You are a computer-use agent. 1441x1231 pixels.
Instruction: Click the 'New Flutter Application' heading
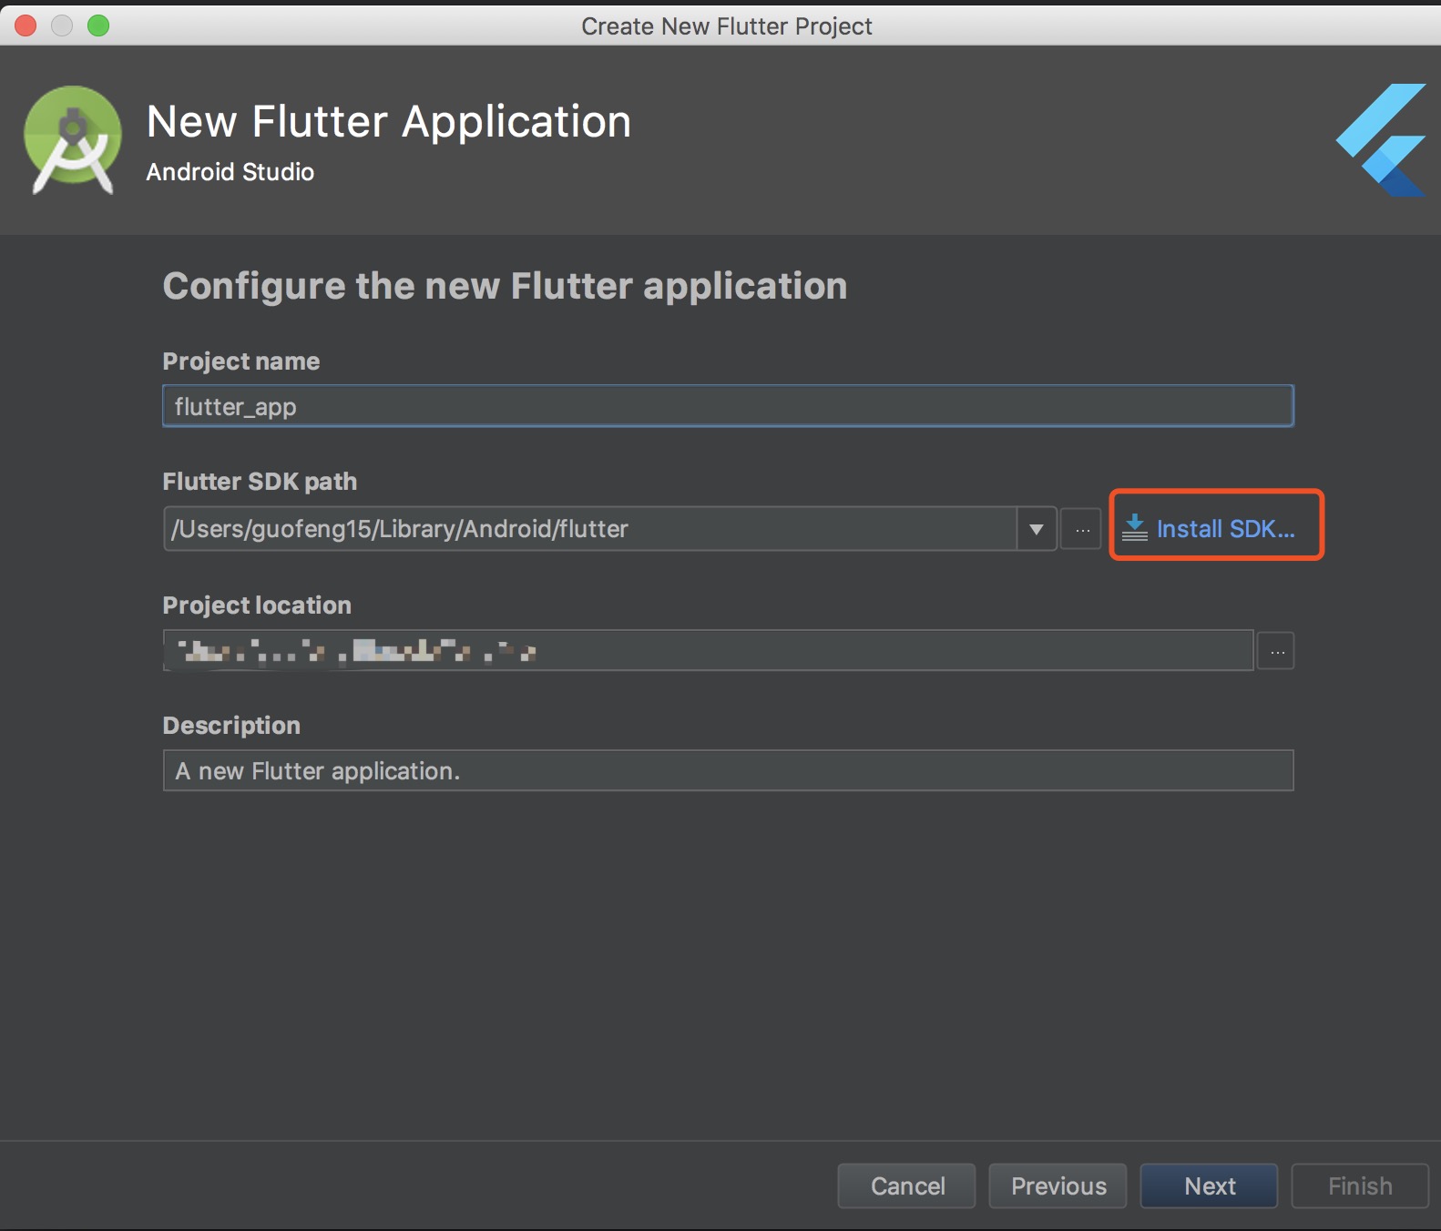pos(389,122)
